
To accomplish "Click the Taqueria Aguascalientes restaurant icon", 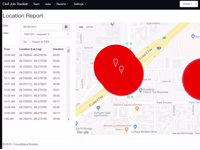I will pyautogui.click(x=137, y=109).
